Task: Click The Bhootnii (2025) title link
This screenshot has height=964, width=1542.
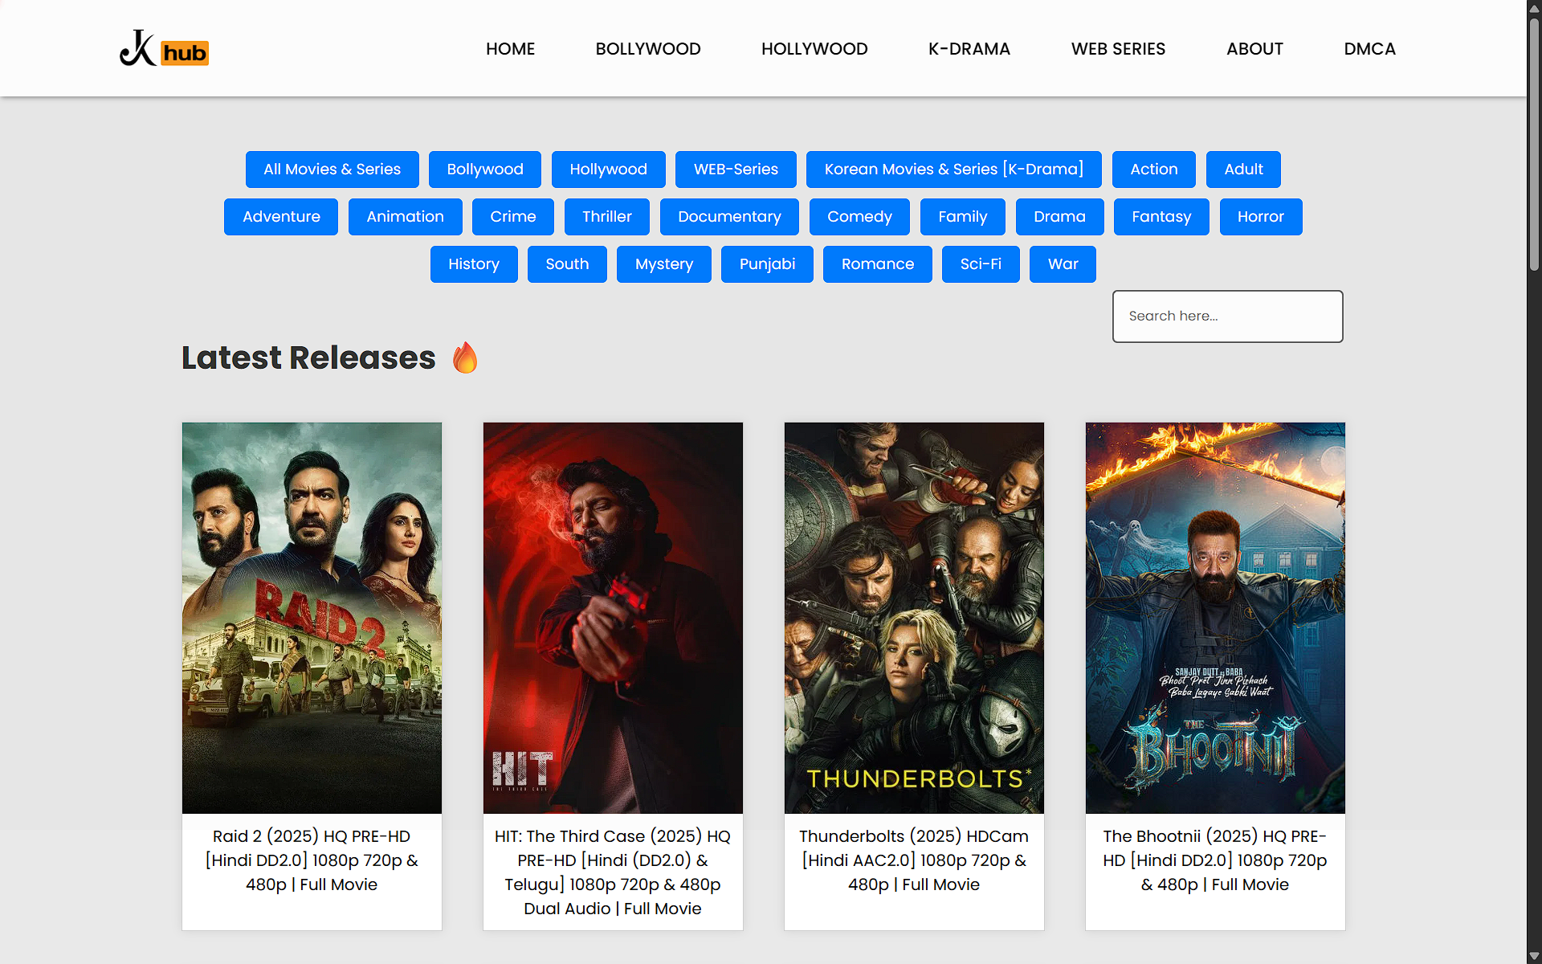Action: 1215,860
